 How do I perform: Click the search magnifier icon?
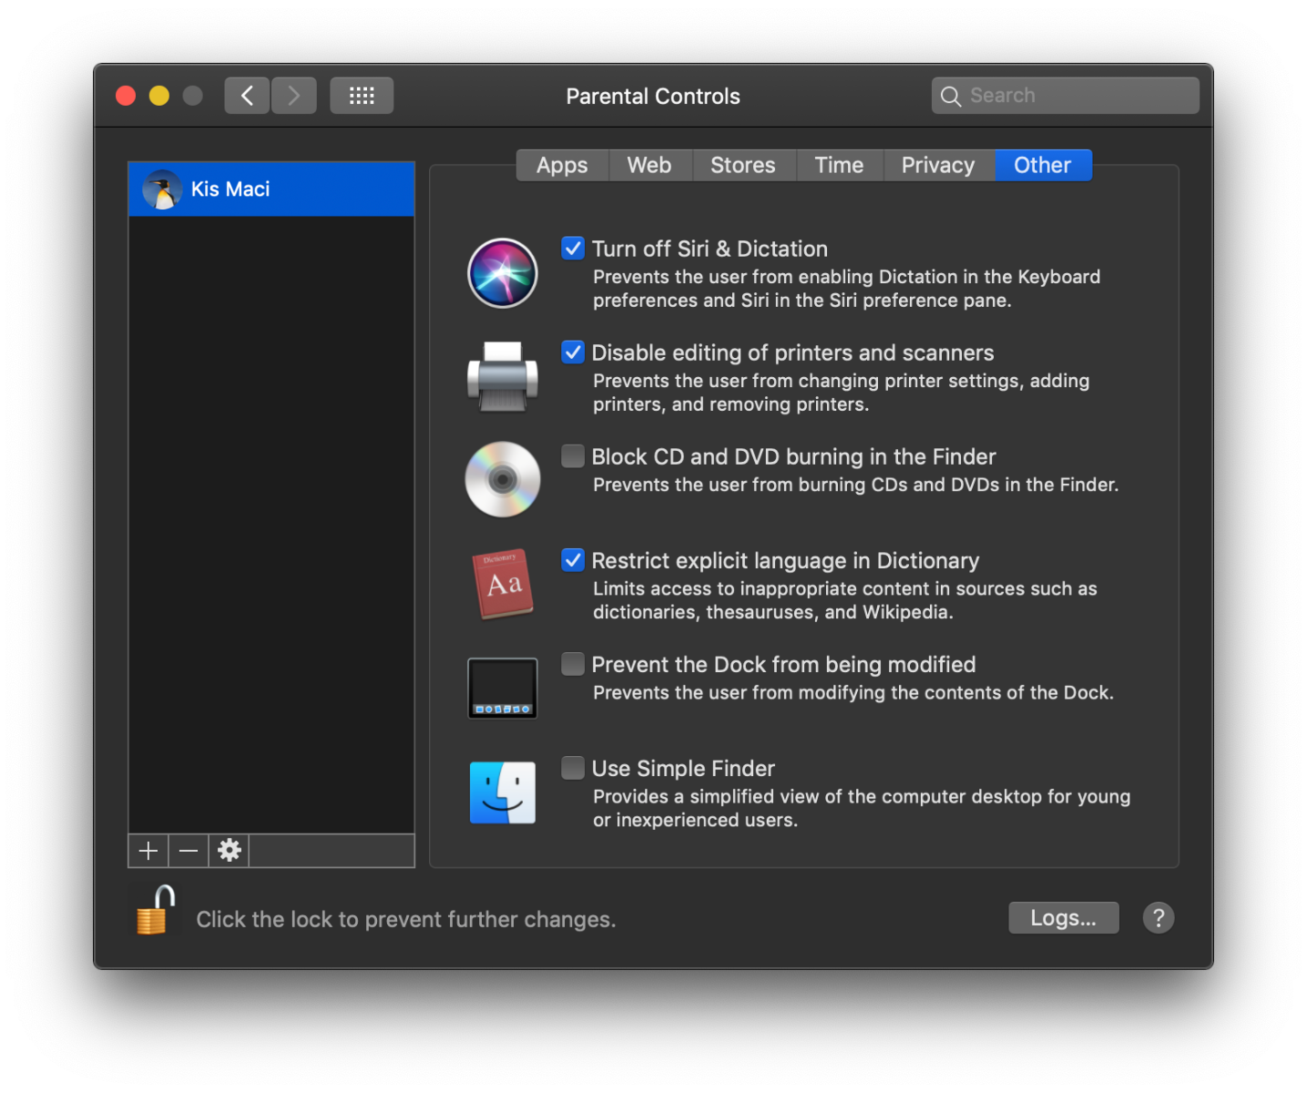point(951,96)
